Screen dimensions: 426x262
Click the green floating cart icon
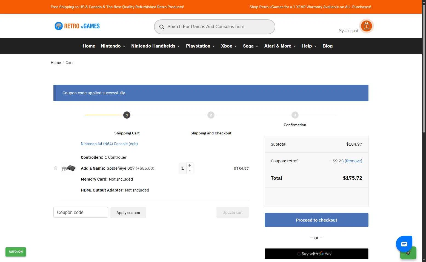coord(408,253)
